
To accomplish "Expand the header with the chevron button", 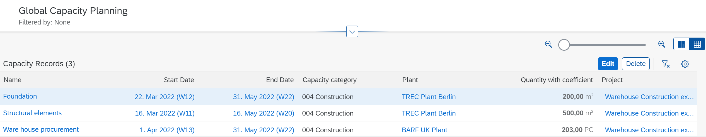I will tap(352, 32).
